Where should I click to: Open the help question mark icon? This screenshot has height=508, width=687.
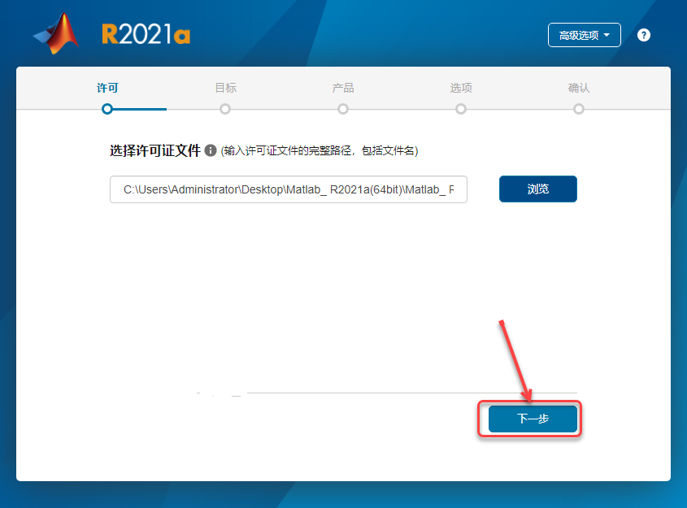pyautogui.click(x=644, y=35)
